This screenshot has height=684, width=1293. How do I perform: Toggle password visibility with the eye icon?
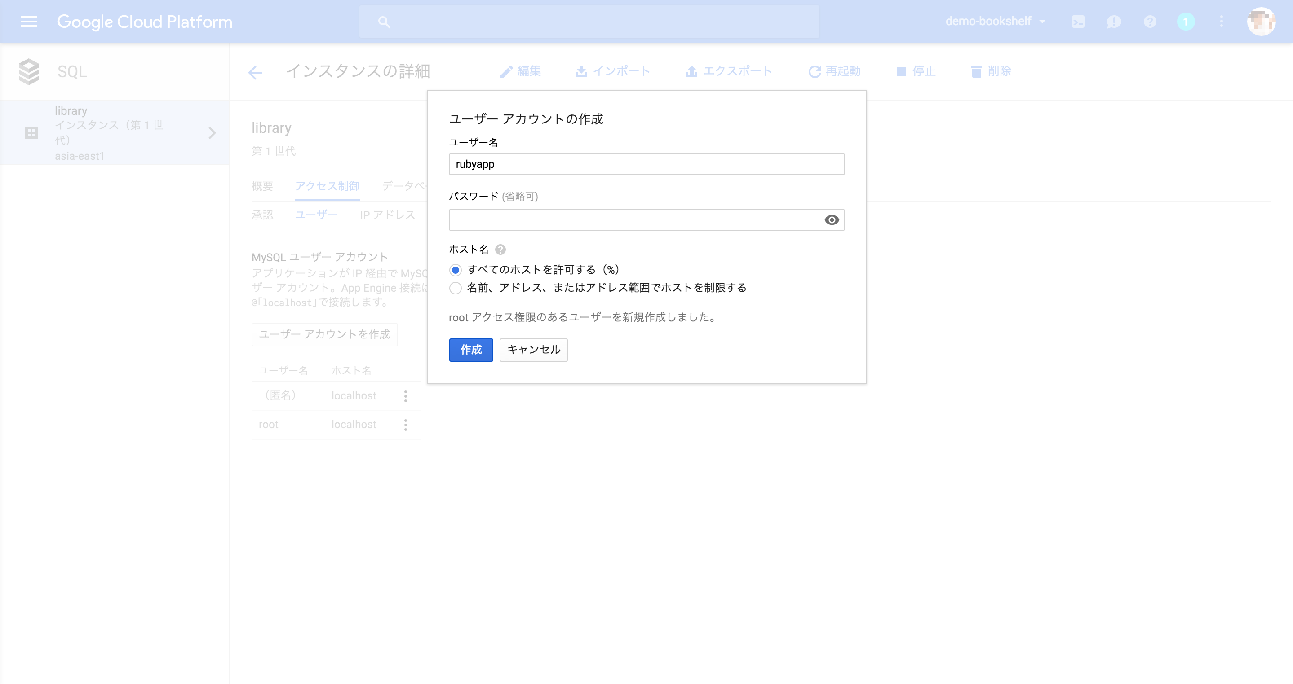coord(832,219)
